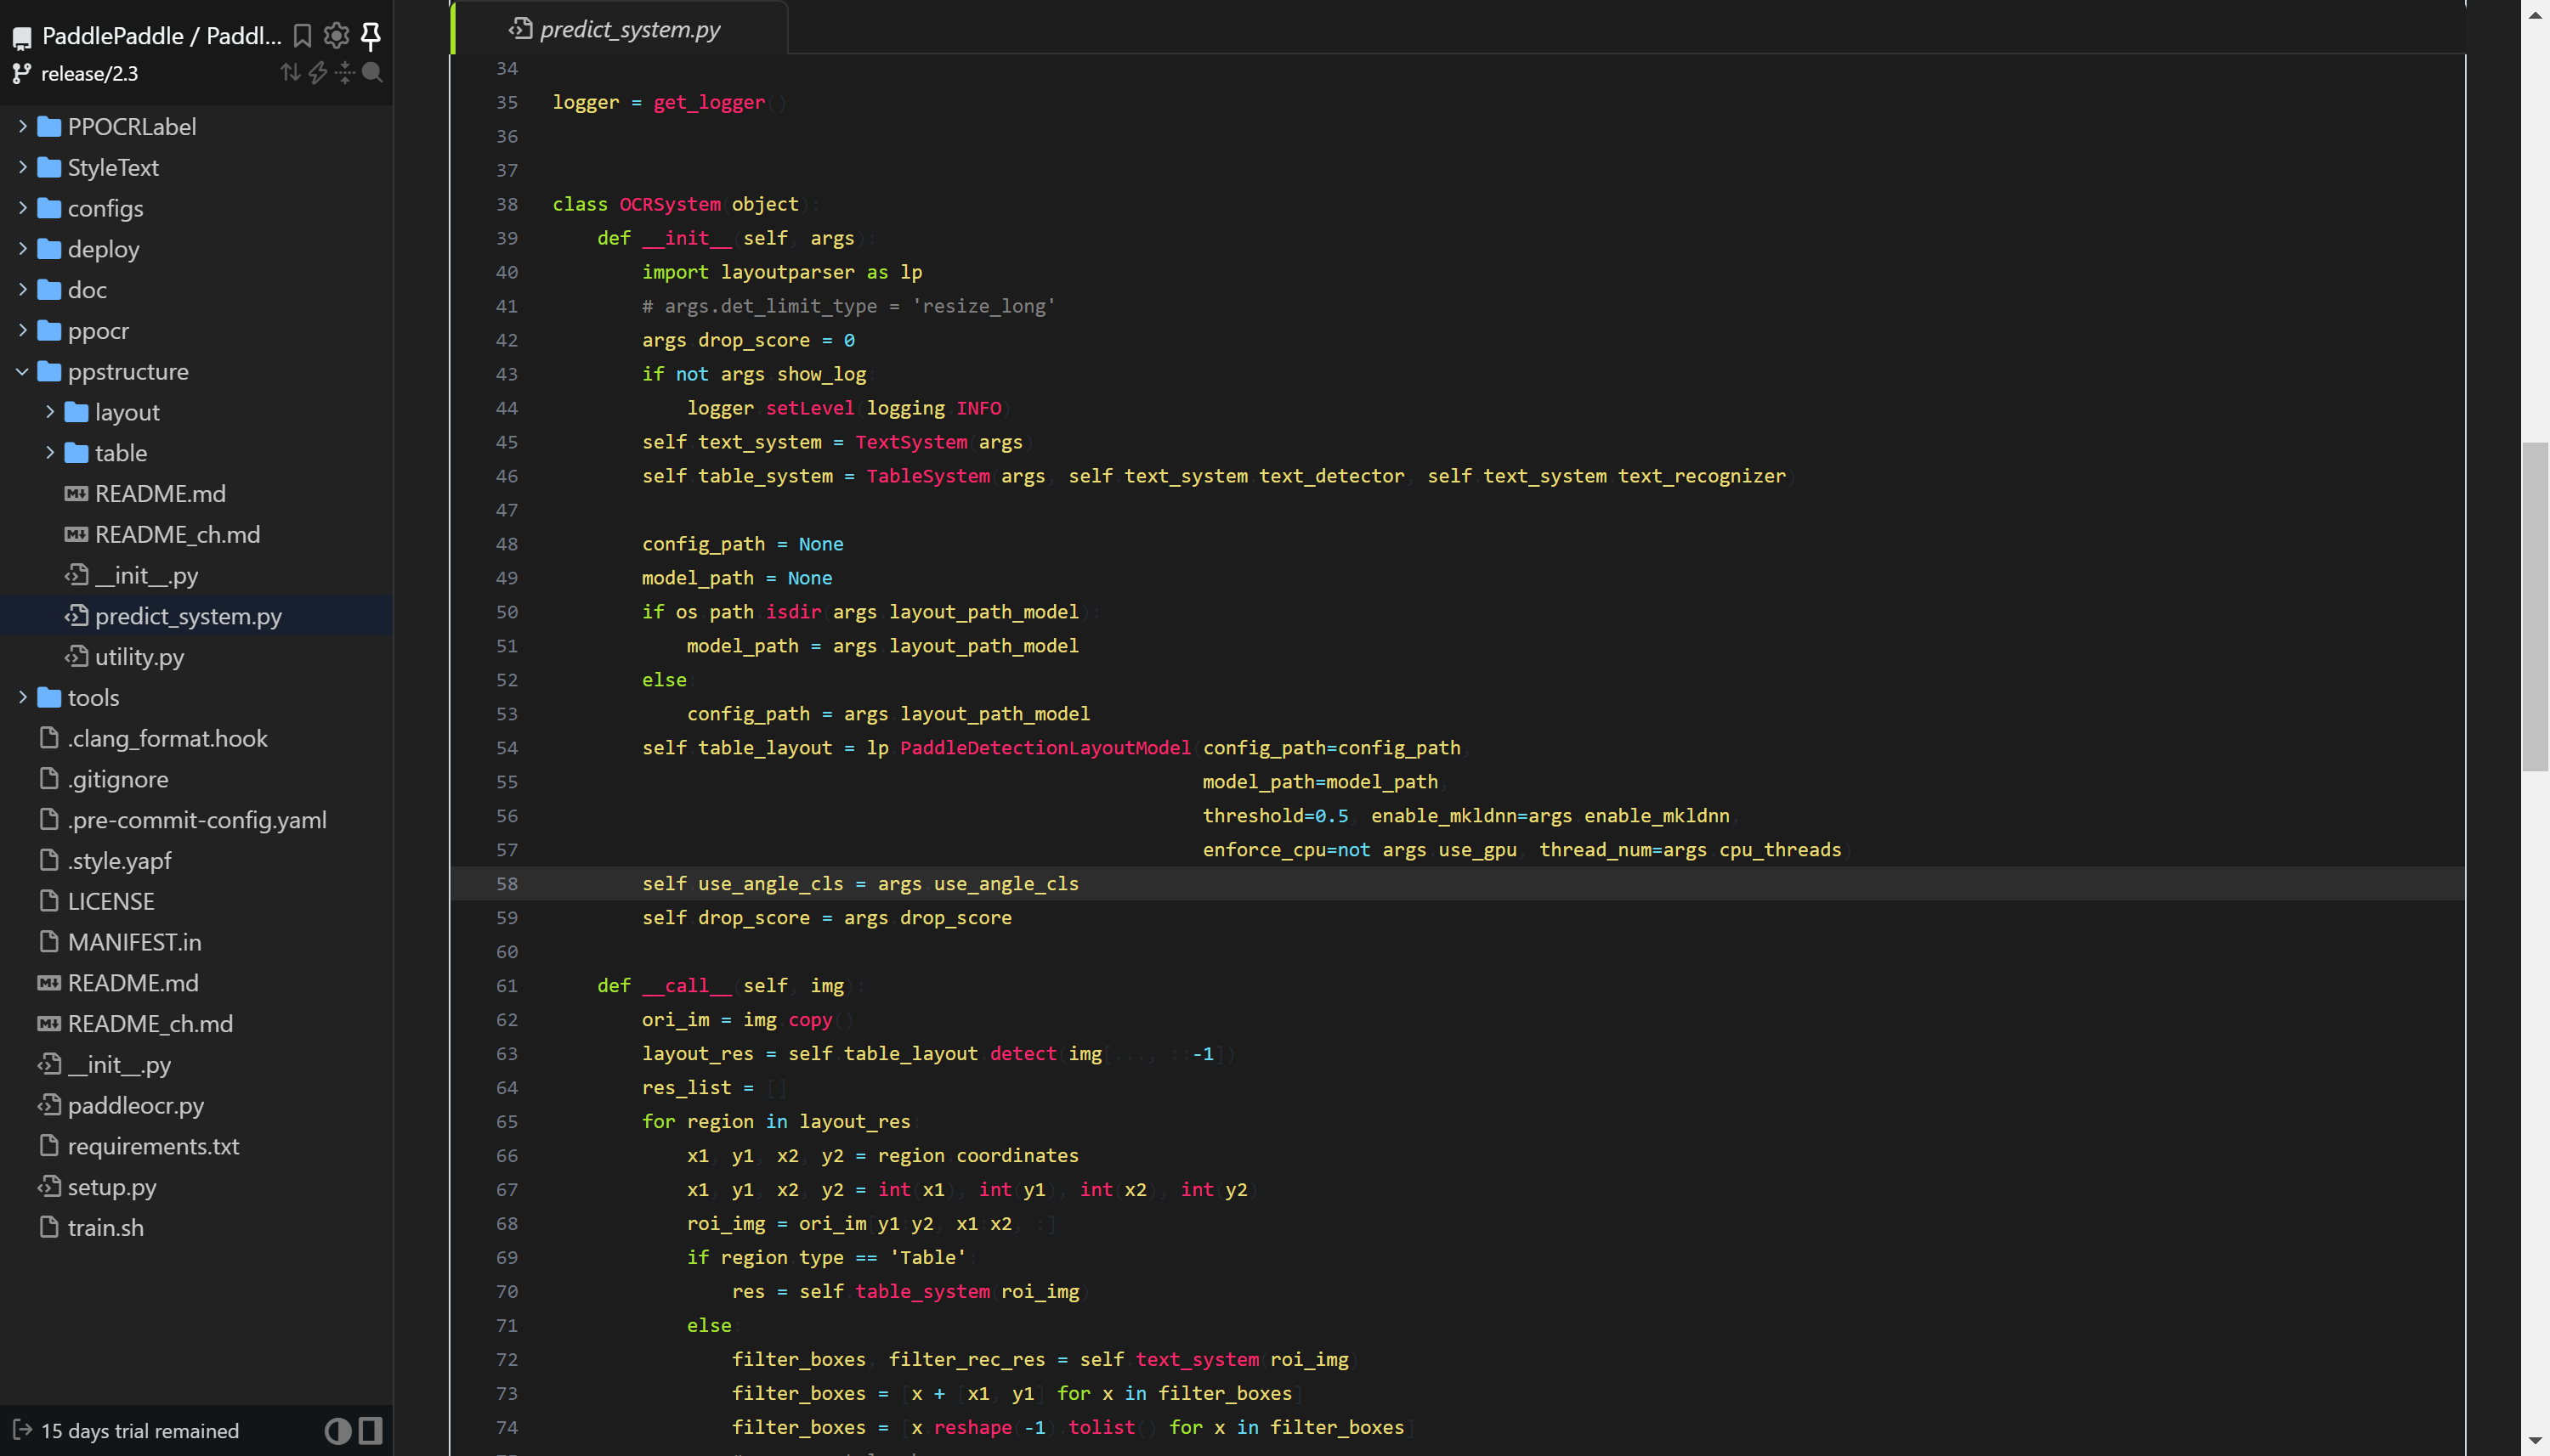This screenshot has width=2550, height=1456.
Task: Click the PaddlePaddle / Paddl... repository link
Action: (x=161, y=36)
